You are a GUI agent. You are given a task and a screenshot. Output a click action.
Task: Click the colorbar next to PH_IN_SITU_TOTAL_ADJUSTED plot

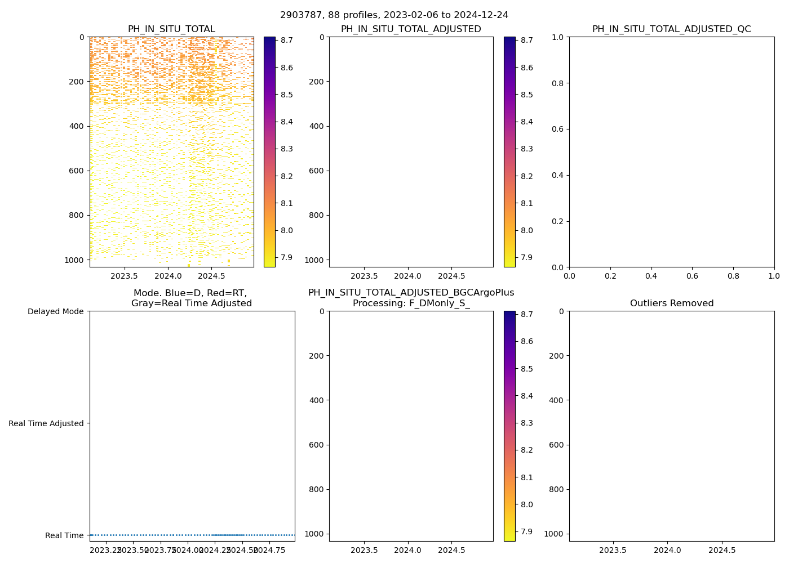(x=509, y=151)
